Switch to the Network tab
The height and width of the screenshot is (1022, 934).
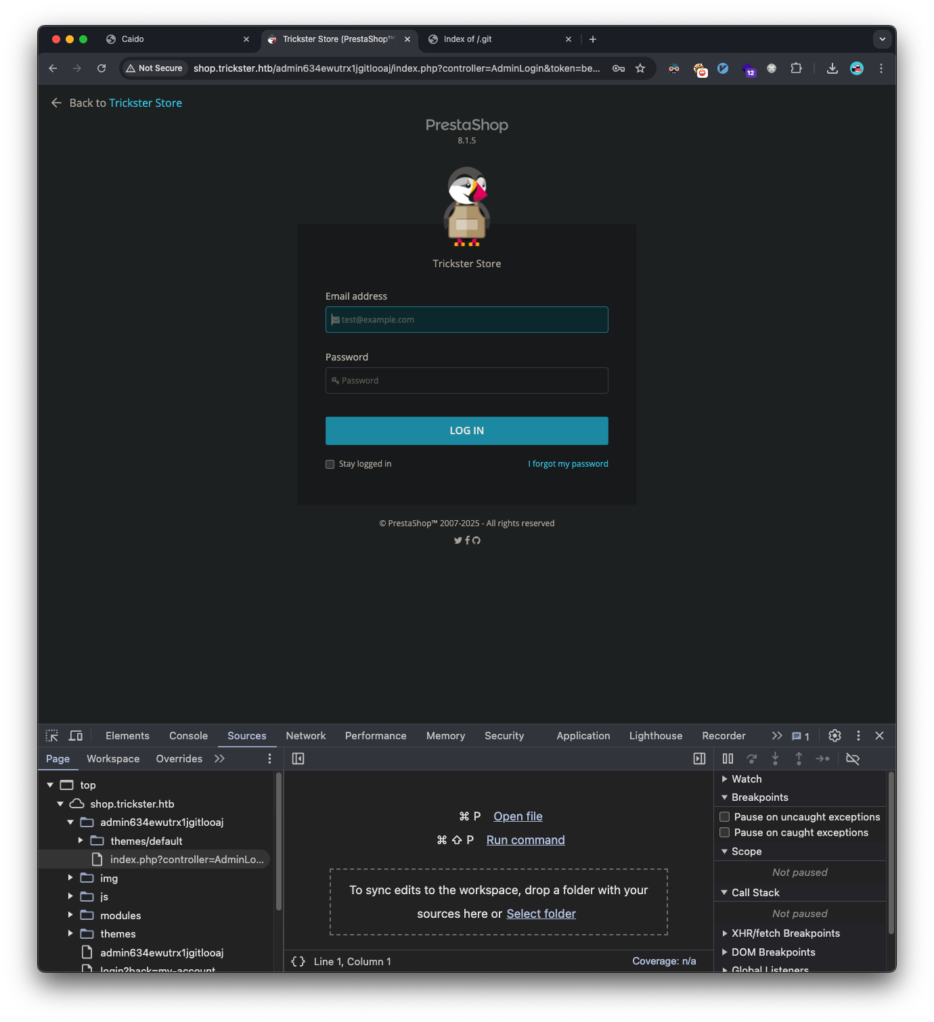pos(305,736)
